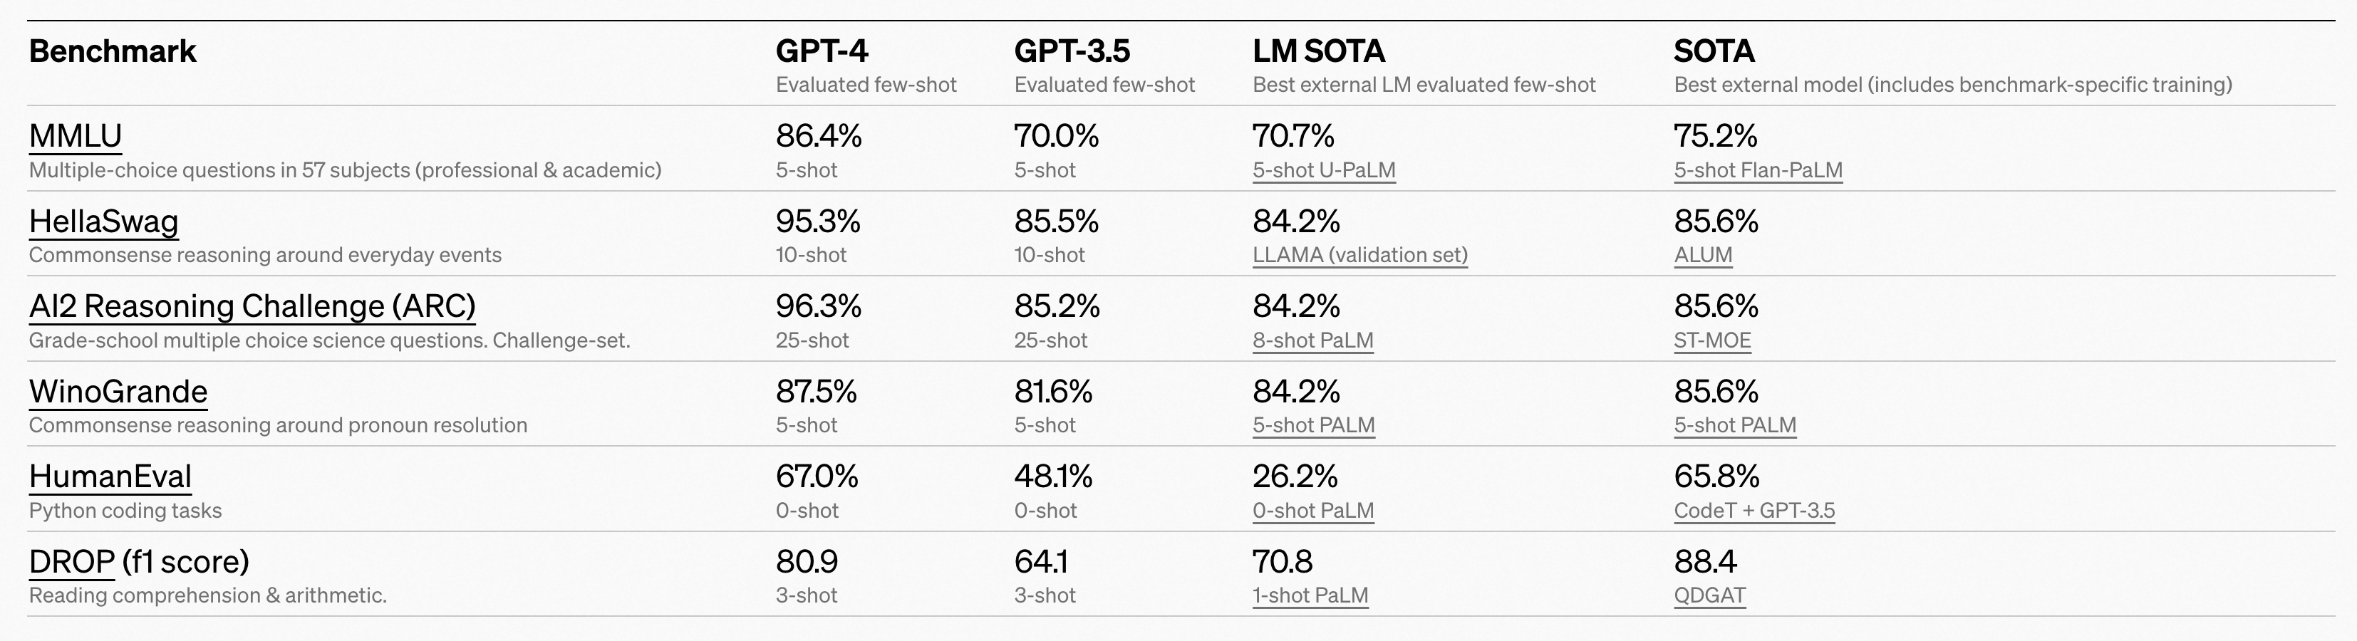The image size is (2357, 641).
Task: Open the MMLU benchmark link
Action: tap(75, 135)
